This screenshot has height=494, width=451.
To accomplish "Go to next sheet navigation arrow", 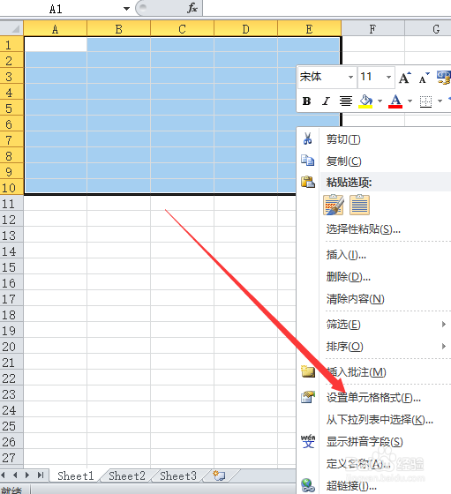I will [x=27, y=475].
